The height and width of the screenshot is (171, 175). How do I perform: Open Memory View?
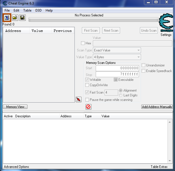(15, 107)
